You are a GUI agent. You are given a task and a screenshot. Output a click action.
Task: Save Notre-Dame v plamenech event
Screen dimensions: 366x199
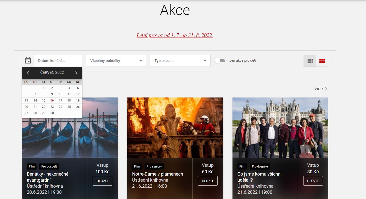pyautogui.click(x=208, y=181)
